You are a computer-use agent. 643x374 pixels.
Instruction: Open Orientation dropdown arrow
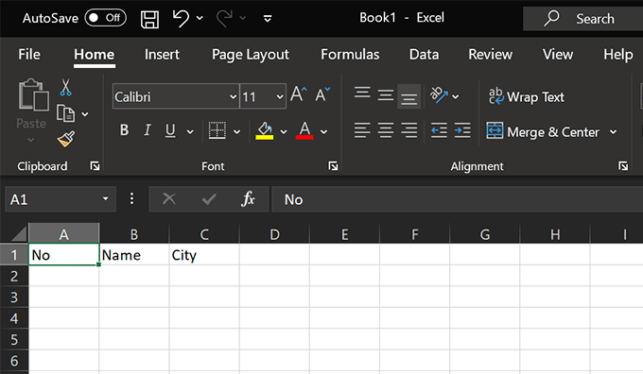pyautogui.click(x=455, y=96)
